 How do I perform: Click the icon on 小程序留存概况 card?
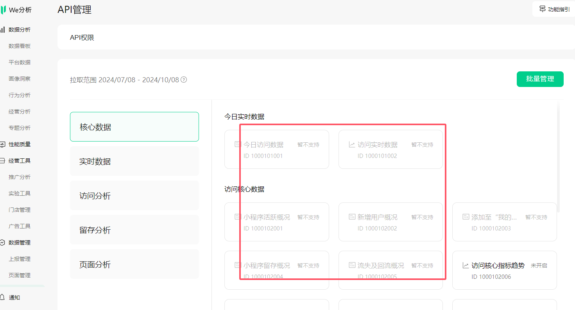(238, 265)
